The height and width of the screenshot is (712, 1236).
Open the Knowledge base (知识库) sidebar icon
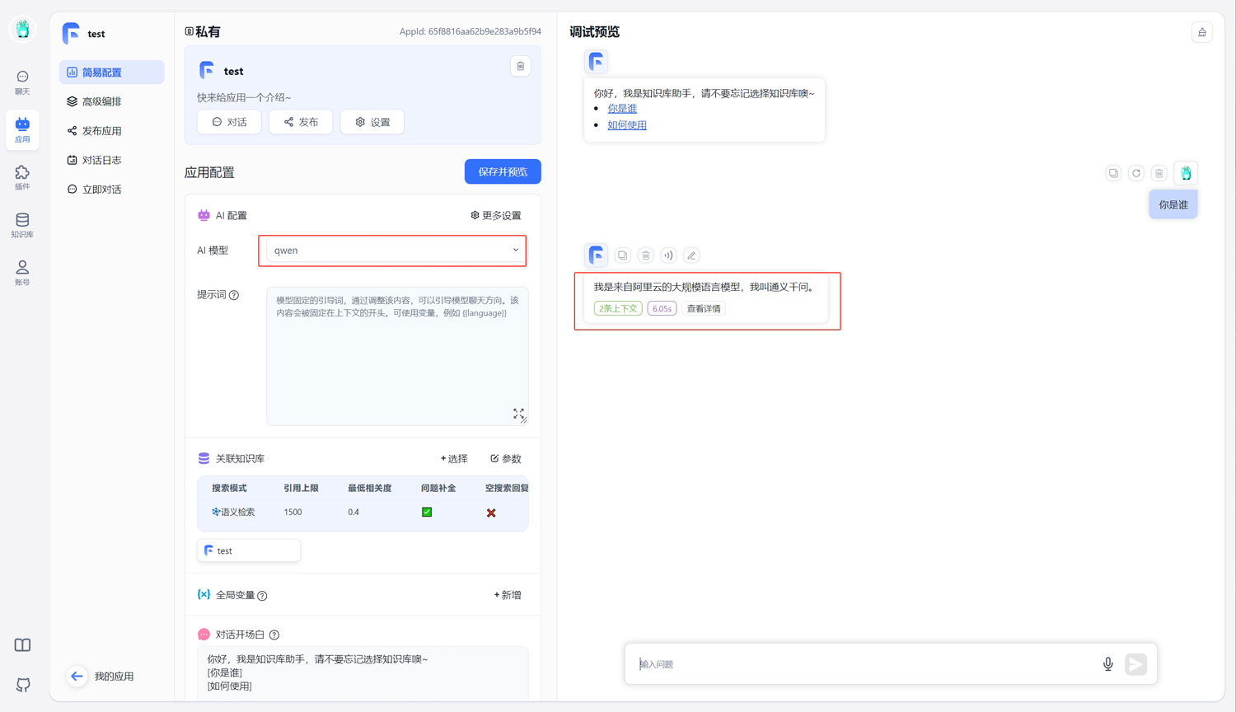tap(22, 225)
